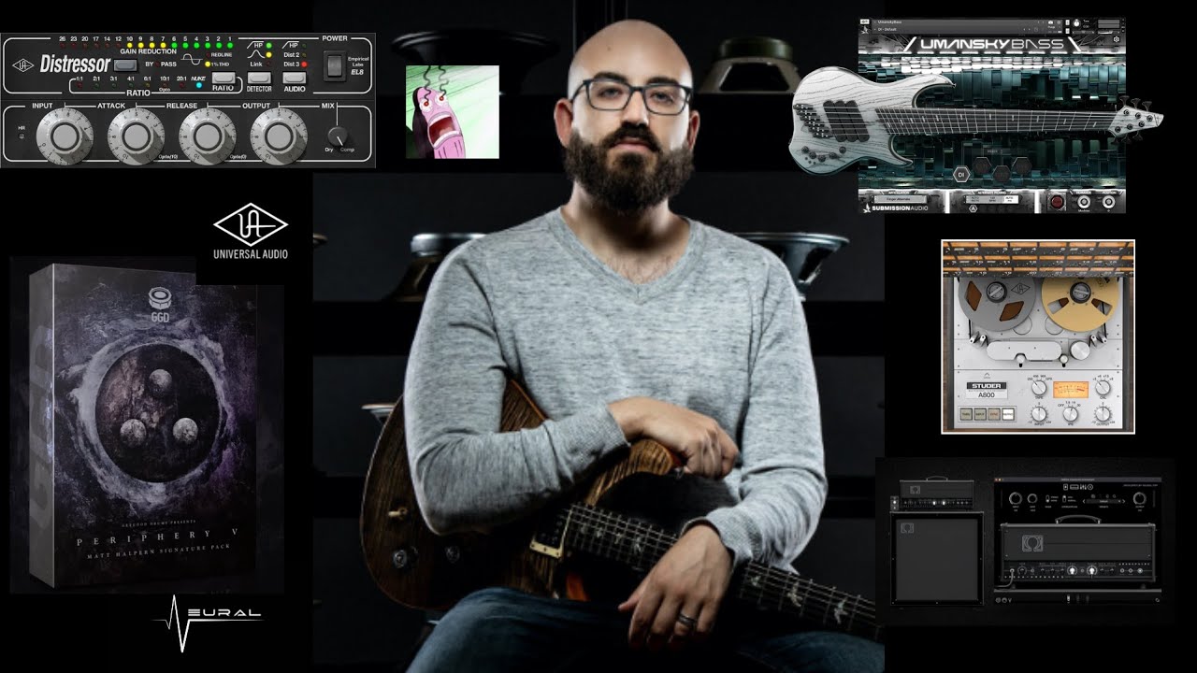
Task: Click the Distressor BYPASS button
Action: click(x=125, y=65)
